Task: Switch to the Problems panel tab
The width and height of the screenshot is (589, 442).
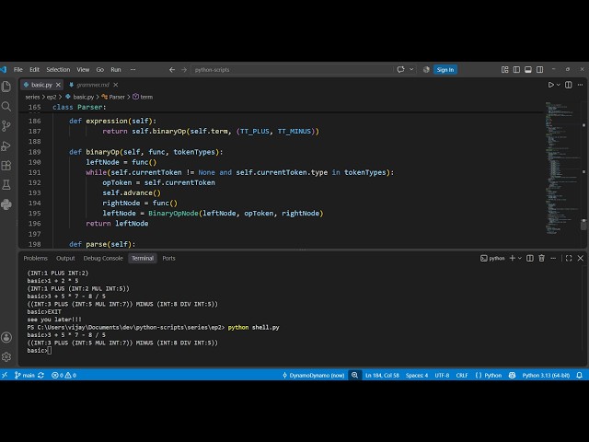Action: pyautogui.click(x=36, y=258)
